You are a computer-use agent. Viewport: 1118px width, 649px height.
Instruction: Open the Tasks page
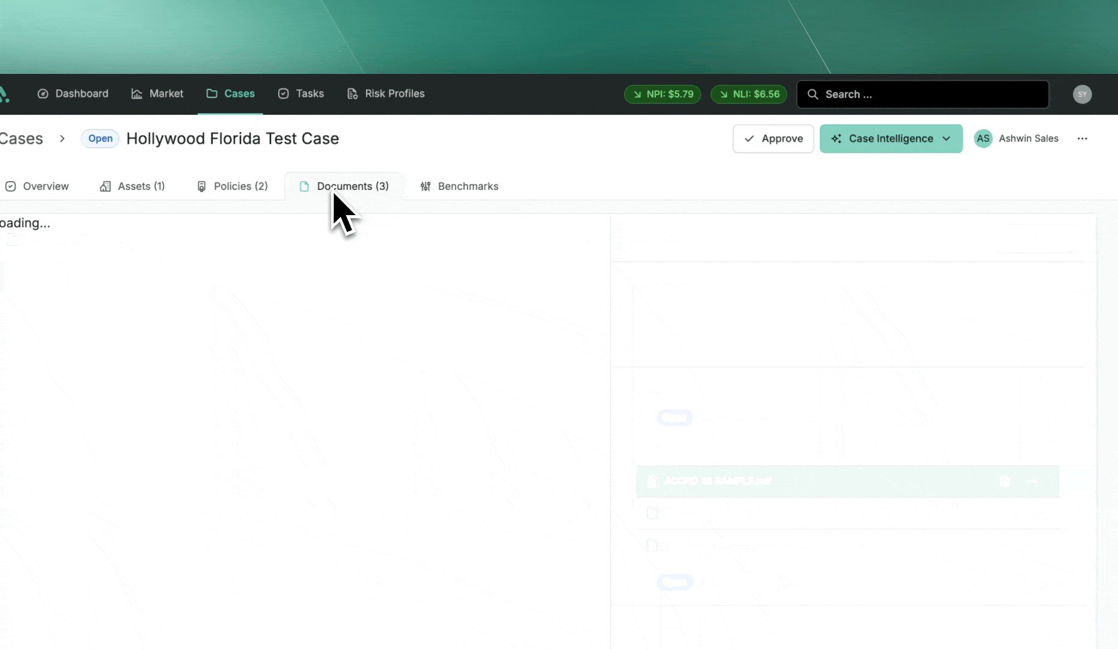point(301,94)
